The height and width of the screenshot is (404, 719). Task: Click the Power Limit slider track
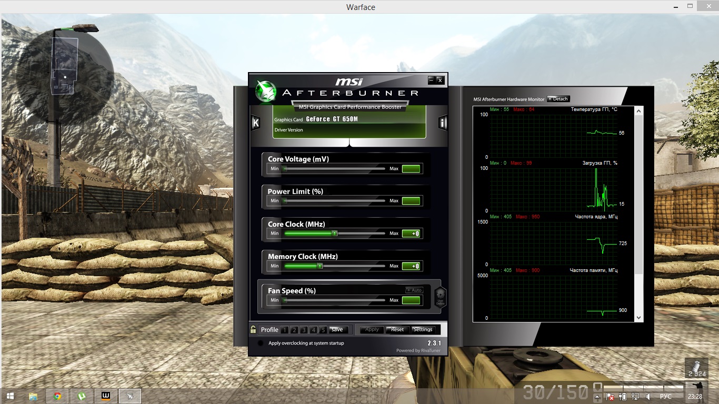[x=335, y=201]
